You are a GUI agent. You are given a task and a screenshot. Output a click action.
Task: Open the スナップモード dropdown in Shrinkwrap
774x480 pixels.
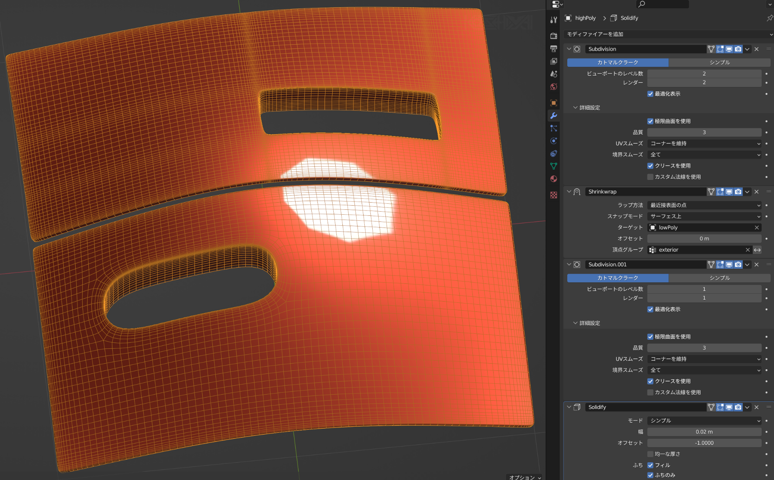(x=704, y=216)
